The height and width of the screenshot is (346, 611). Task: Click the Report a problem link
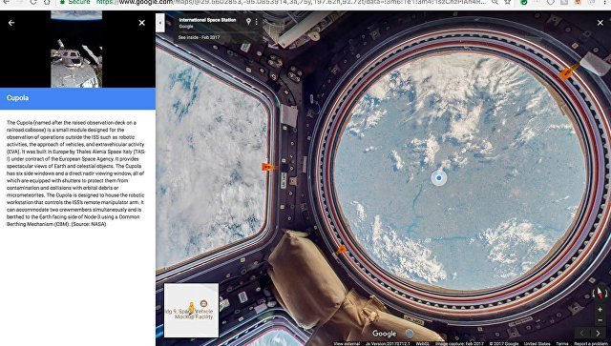[x=592, y=344]
